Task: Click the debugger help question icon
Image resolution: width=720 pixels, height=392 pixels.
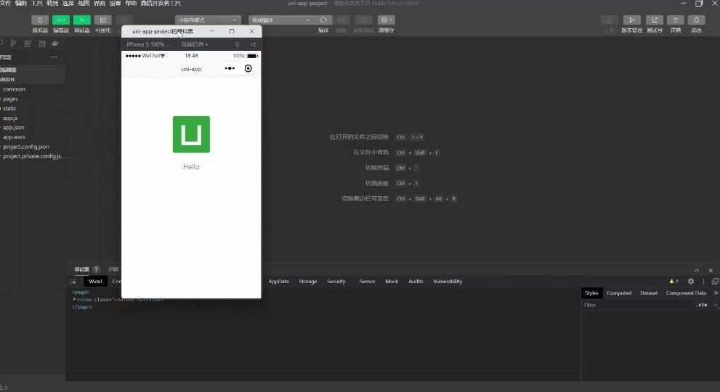Action: coord(96,269)
